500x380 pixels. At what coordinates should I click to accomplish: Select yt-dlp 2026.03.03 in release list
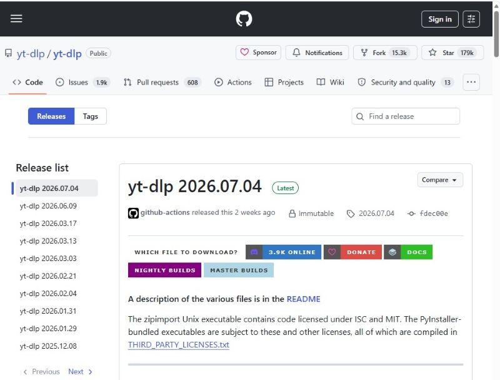[x=48, y=259]
